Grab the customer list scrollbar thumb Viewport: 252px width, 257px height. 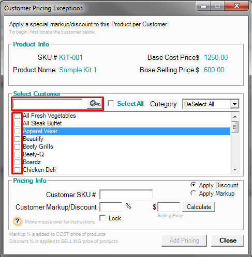coord(235,127)
